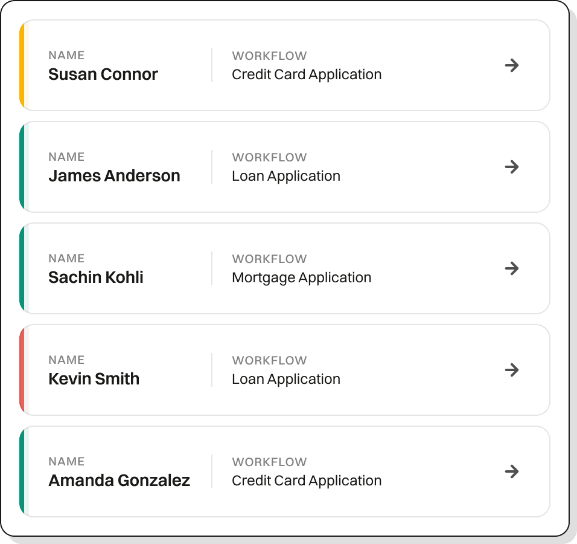577x544 pixels.
Task: Click Kevin Smith's Loan Application workflow
Action: click(286, 379)
